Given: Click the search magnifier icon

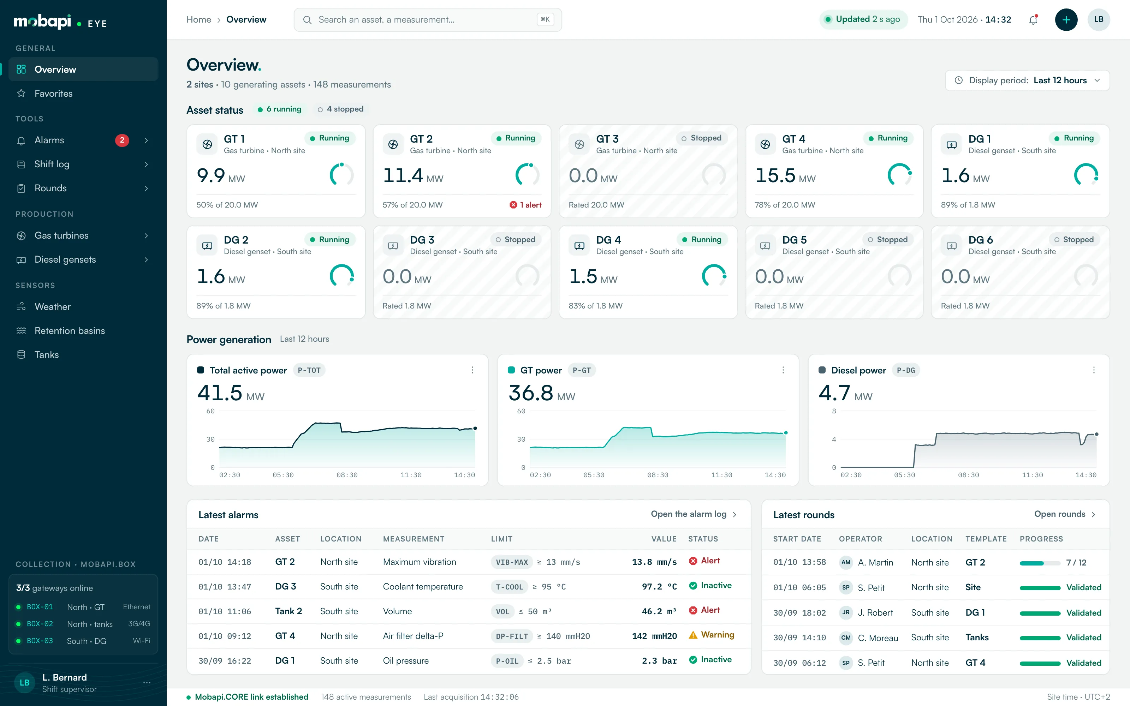Looking at the screenshot, I should (307, 20).
